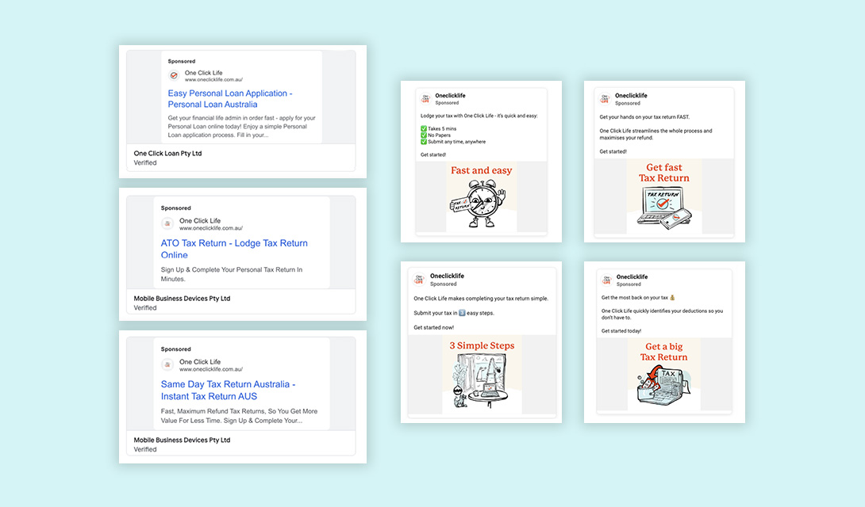865x507 pixels.
Task: Click Oneclicklife avatar in Get fast Tax Return post
Action: pos(605,98)
